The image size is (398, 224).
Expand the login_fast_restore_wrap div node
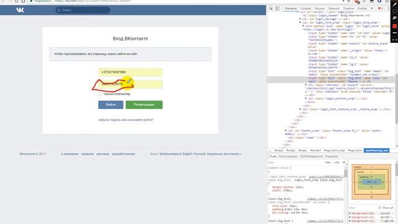coord(300,110)
